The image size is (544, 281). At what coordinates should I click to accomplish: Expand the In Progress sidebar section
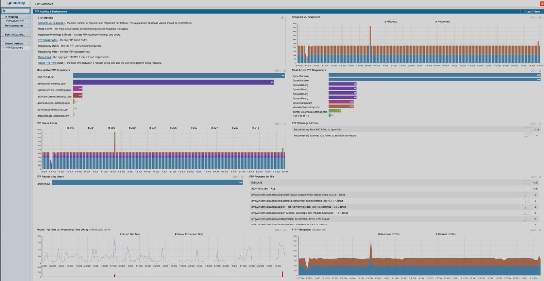coord(16,17)
